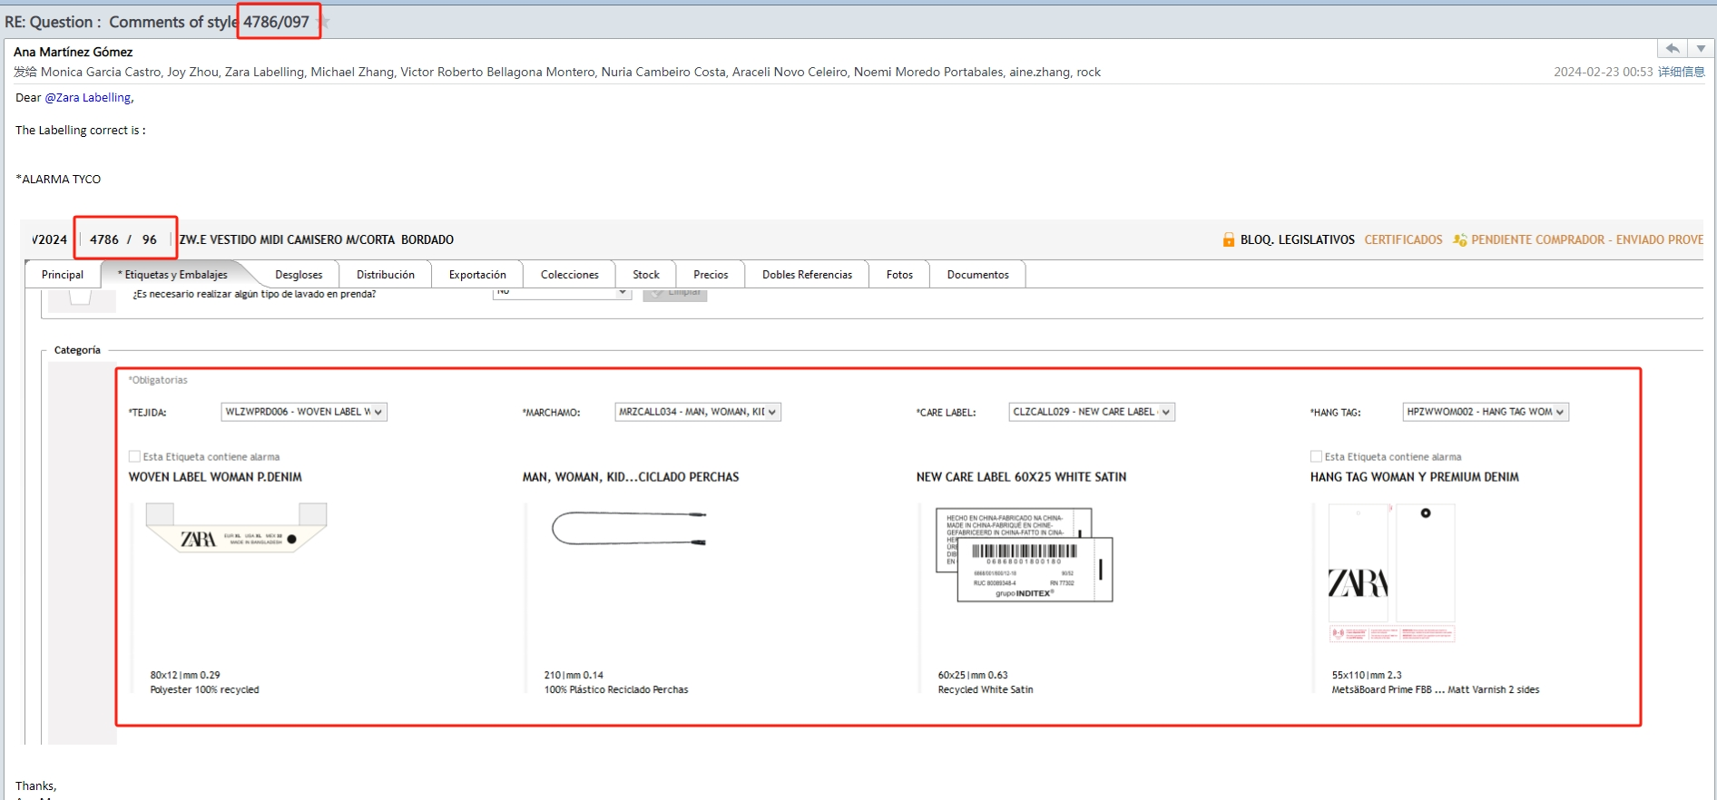Image resolution: width=1717 pixels, height=800 pixels.
Task: Click the 详细信息 details link
Action: [1681, 73]
